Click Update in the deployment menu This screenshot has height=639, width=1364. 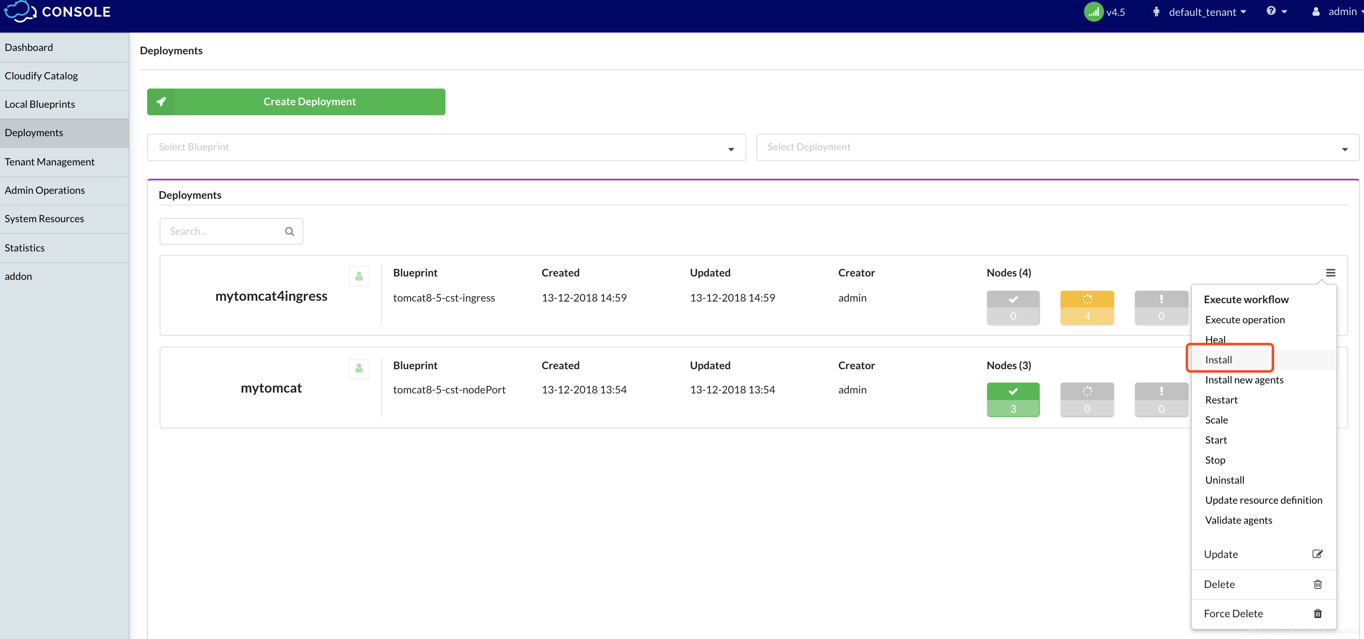coord(1263,554)
